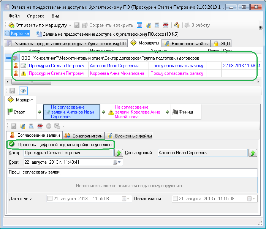Switch to the 'Заявка на предоставление доступа' tab
The height and width of the screenshot is (229, 266).
click(66, 44)
